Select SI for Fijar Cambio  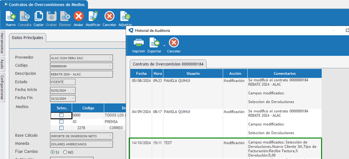(53, 152)
